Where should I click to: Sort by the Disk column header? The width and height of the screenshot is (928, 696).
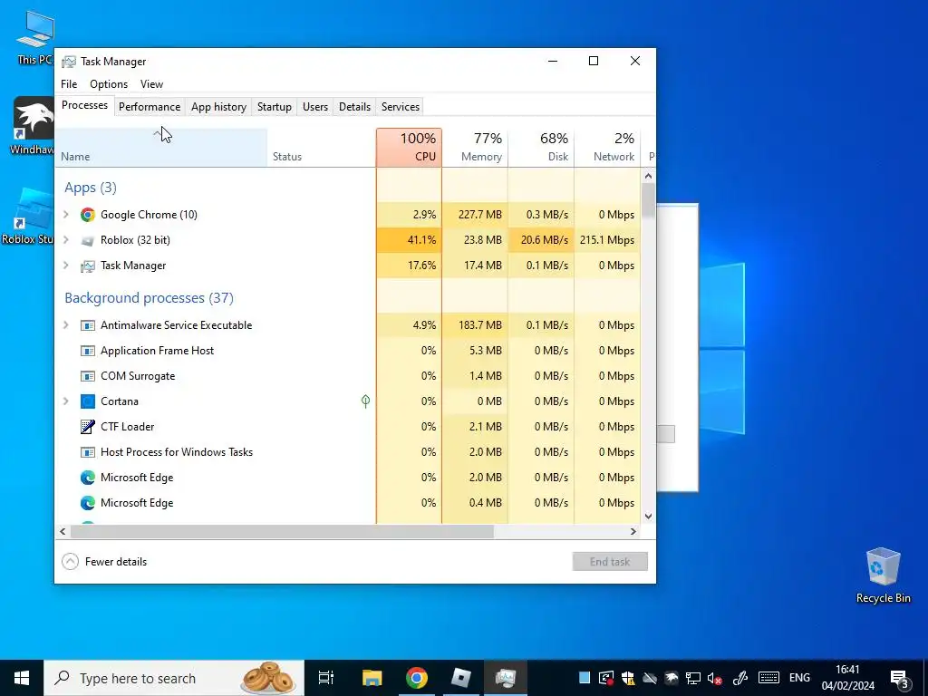coord(541,148)
